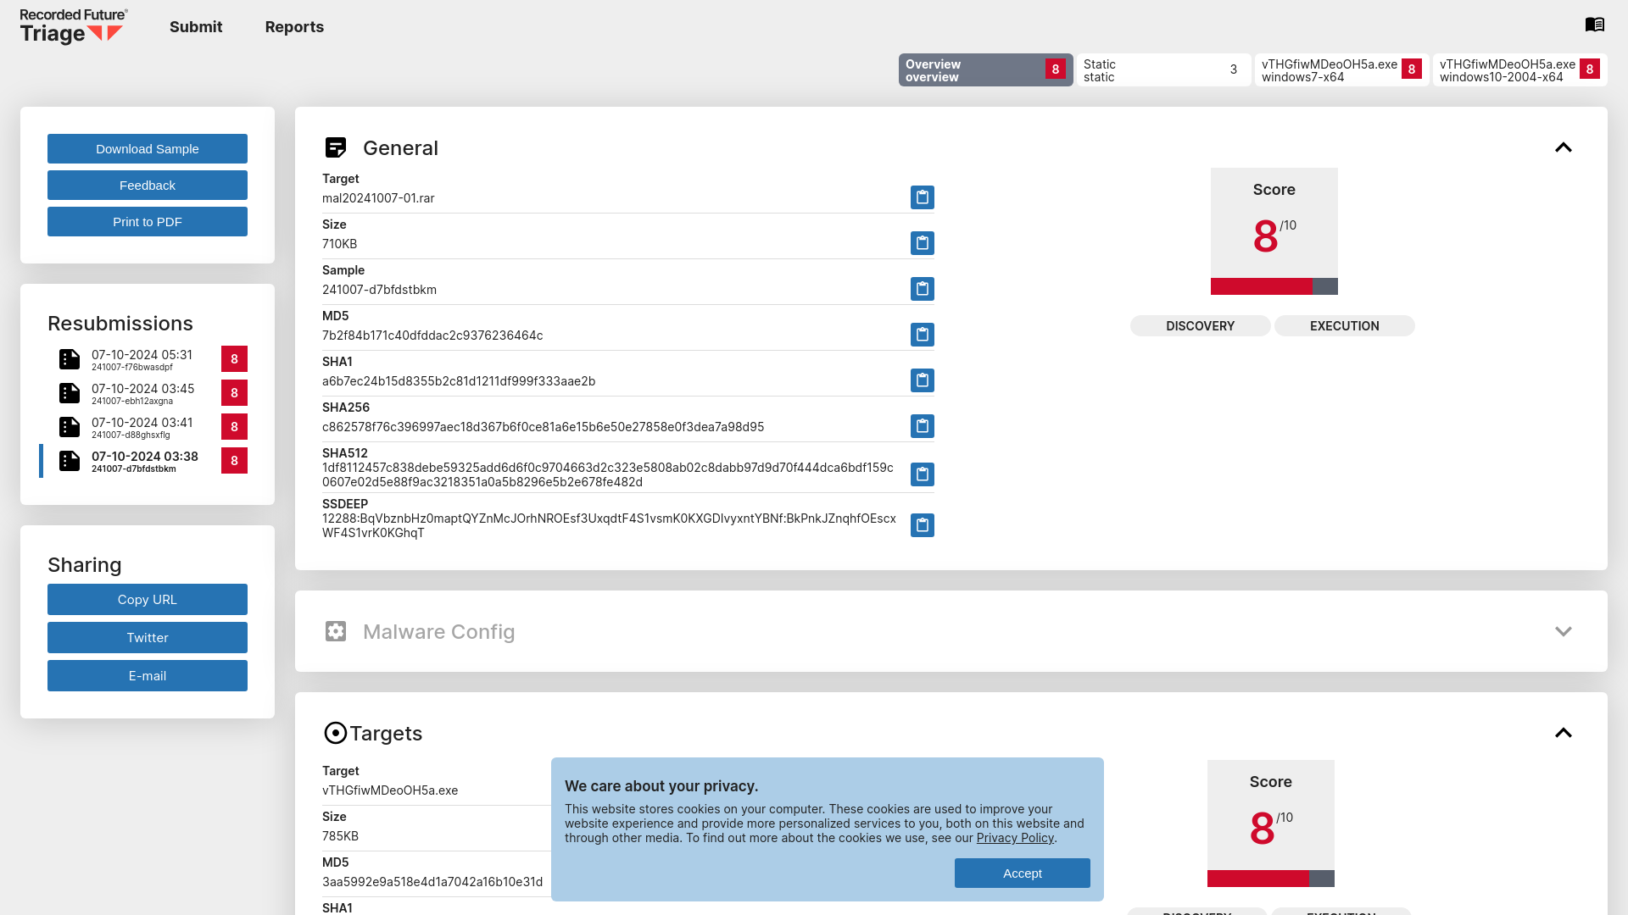
Task: Click score badge of 241007-d7bfdstbkm resubmission
Action: pos(234,461)
